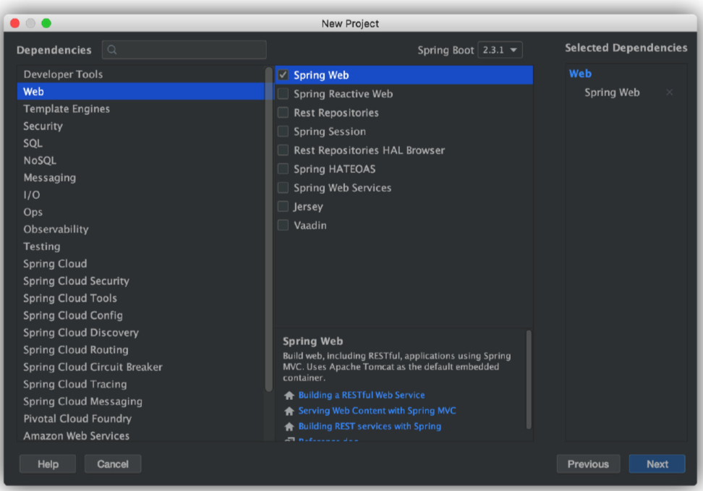The height and width of the screenshot is (491, 703).
Task: Select Spring Web in Selected Dependencies
Action: (612, 93)
